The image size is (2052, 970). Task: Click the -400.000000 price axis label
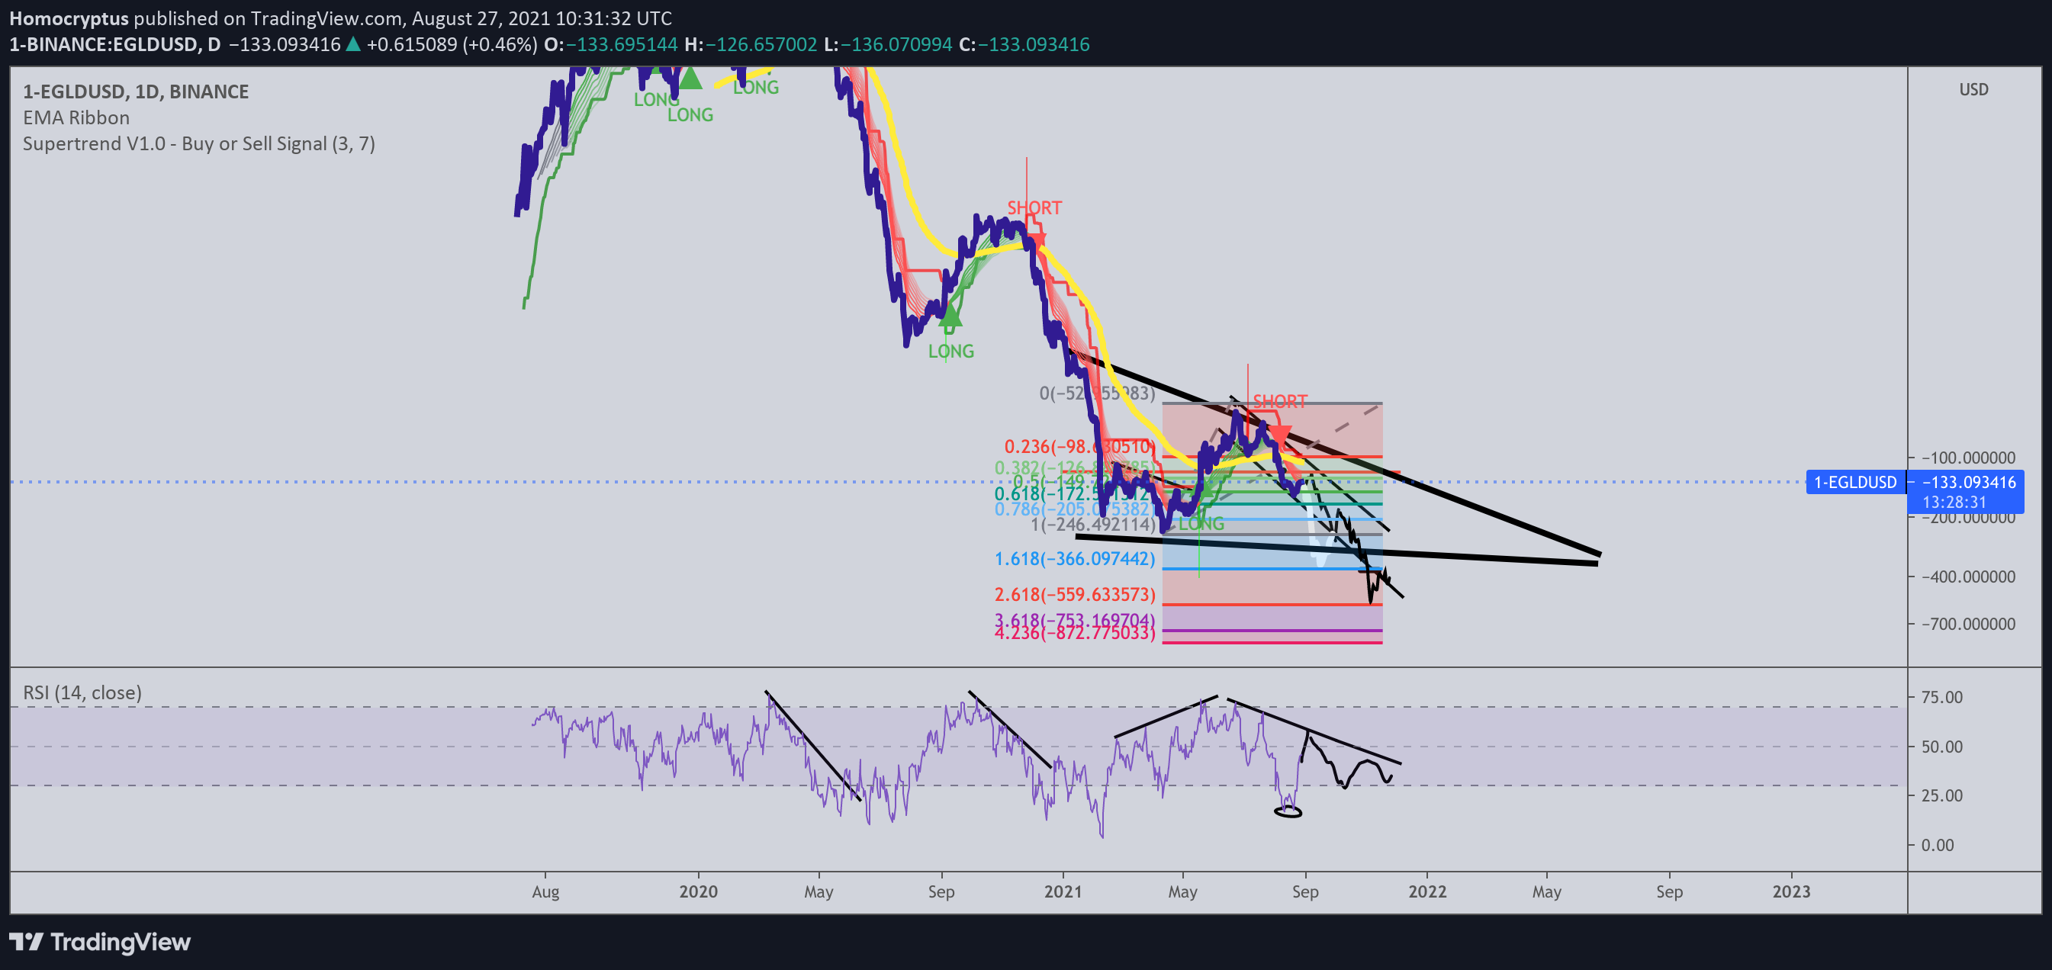pyautogui.click(x=1967, y=577)
